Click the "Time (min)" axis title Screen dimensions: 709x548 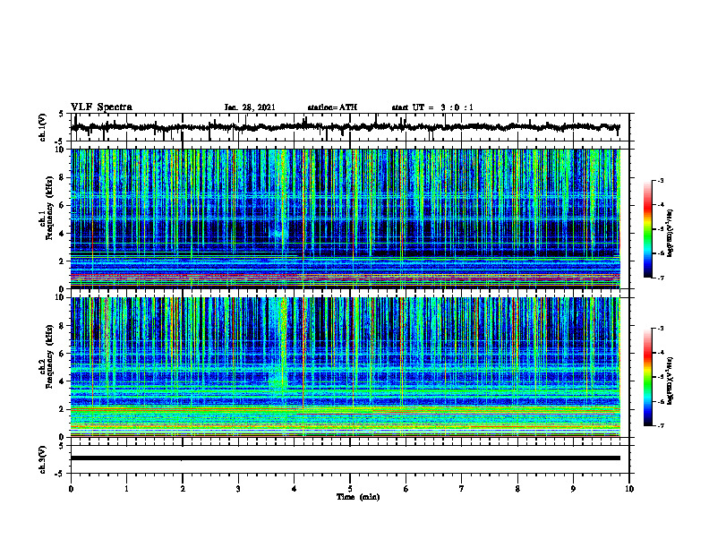click(x=358, y=497)
